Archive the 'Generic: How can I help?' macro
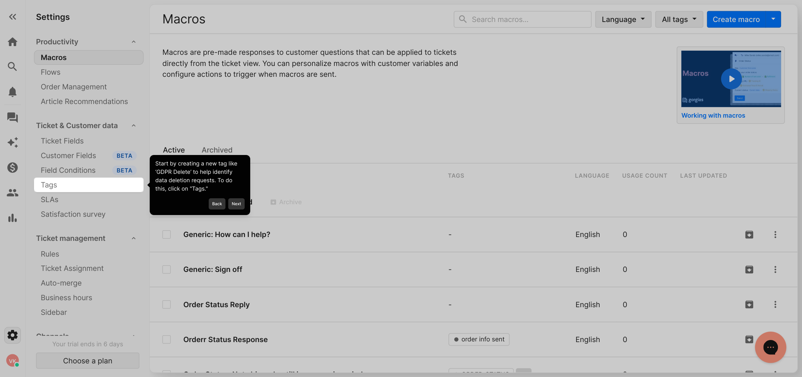 click(749, 235)
